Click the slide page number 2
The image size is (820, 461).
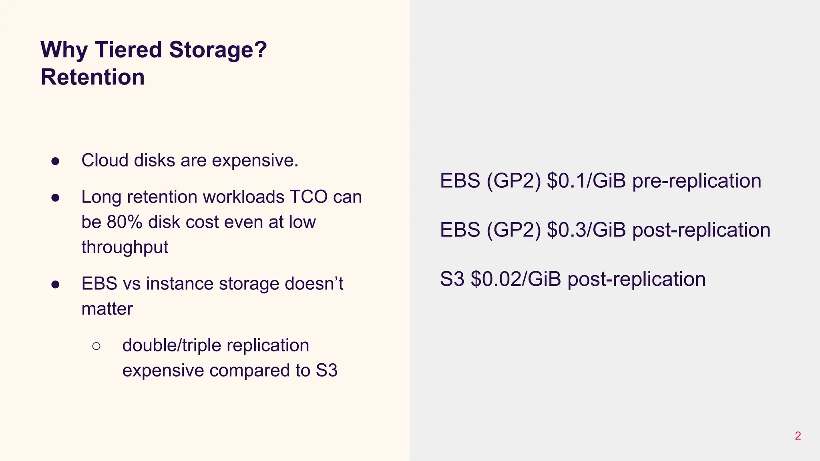coord(798,436)
